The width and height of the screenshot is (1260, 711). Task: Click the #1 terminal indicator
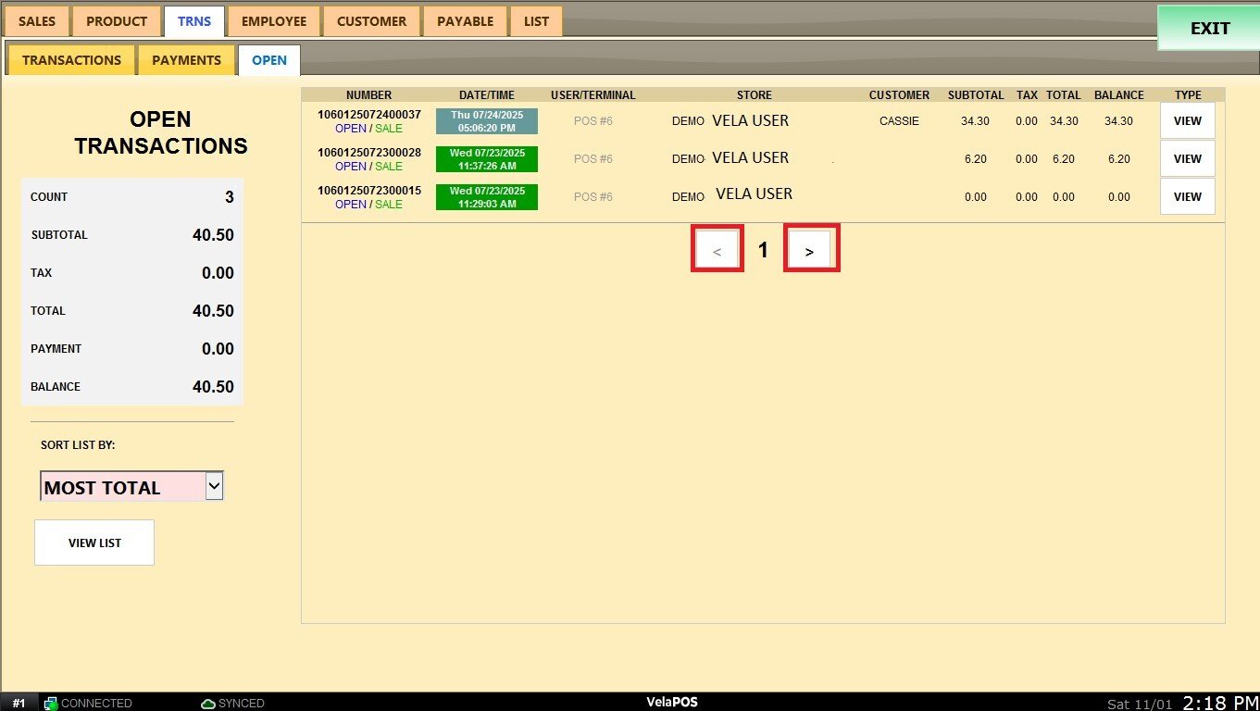tap(19, 704)
